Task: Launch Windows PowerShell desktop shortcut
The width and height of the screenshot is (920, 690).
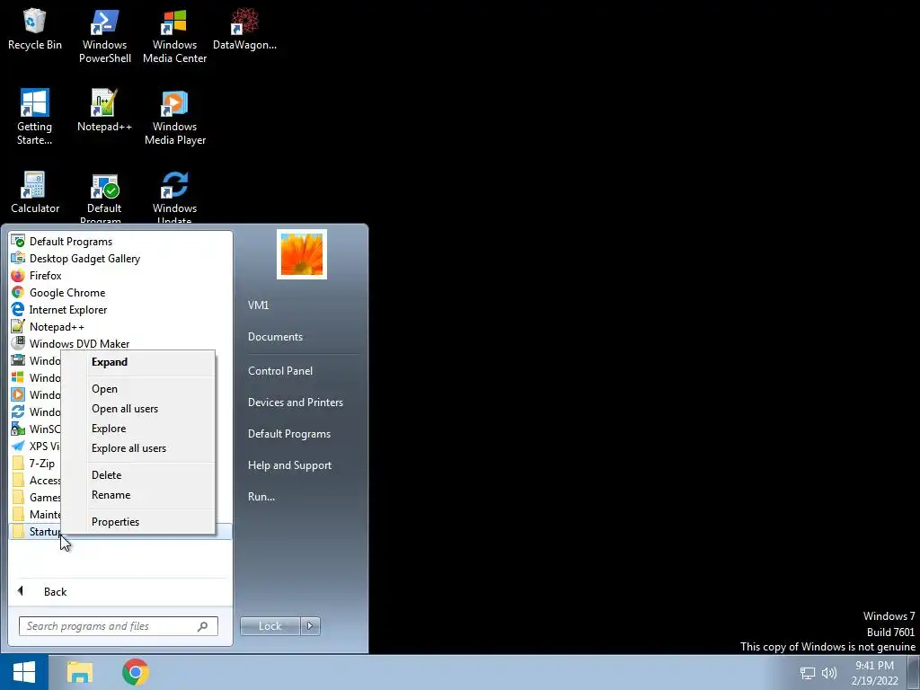Action: click(104, 35)
